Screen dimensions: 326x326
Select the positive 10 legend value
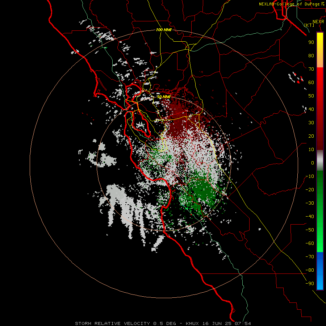pos(311,150)
